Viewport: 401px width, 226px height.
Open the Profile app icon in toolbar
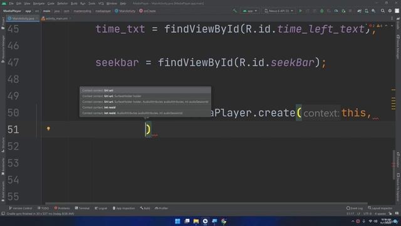coord(336,11)
